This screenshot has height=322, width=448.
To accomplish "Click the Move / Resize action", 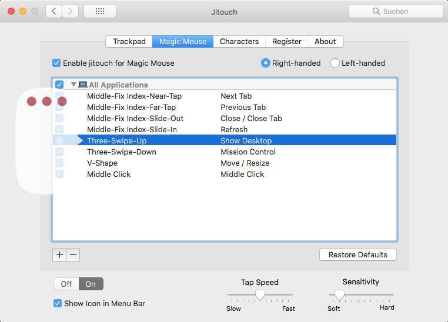I will point(245,163).
